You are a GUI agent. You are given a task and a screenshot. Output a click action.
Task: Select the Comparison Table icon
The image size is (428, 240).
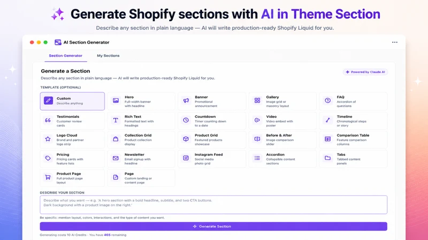coord(328,139)
